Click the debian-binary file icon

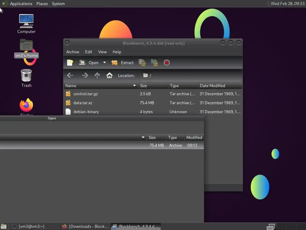pyautogui.click(x=68, y=112)
